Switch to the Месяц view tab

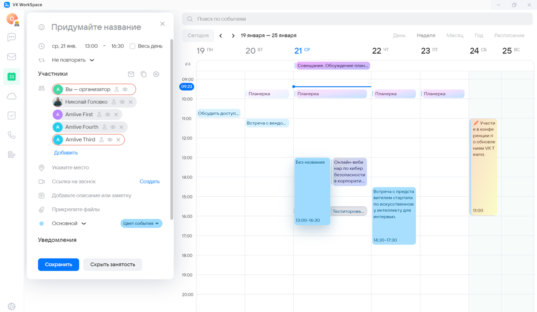pyautogui.click(x=455, y=35)
